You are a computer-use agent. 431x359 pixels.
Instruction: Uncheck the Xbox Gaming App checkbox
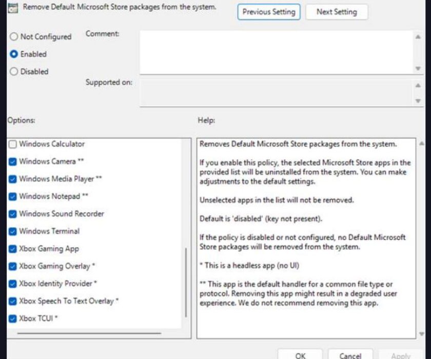13,249
